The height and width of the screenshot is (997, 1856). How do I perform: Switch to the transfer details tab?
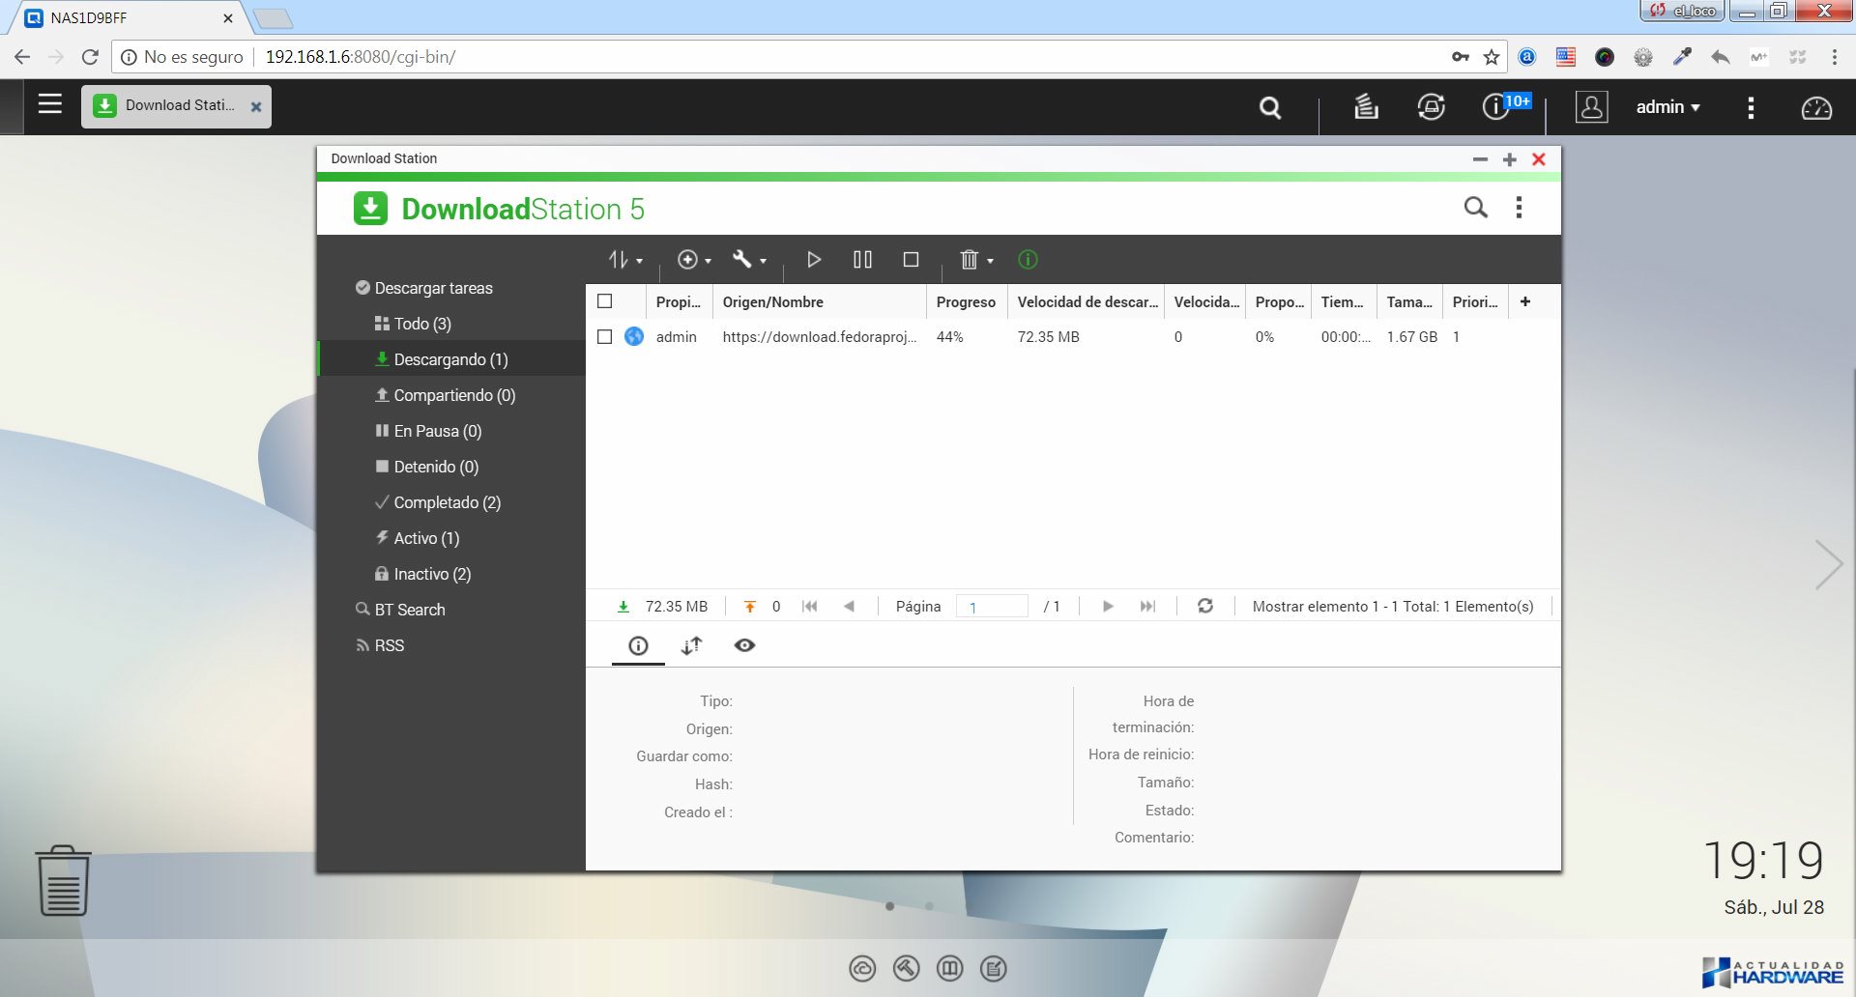point(691,645)
